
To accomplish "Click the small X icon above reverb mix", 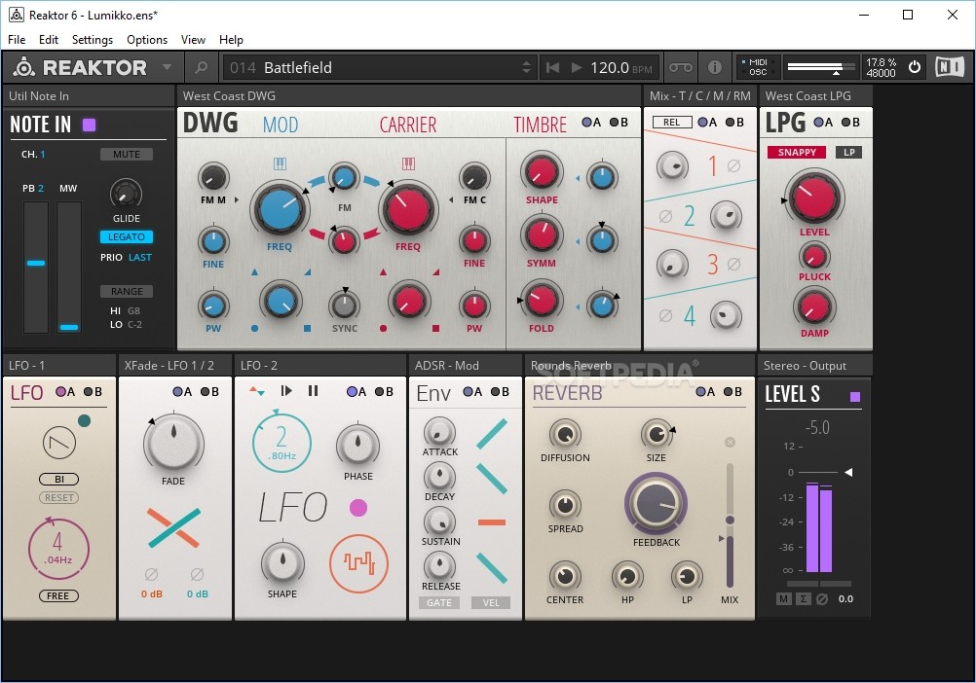I will coord(731,442).
